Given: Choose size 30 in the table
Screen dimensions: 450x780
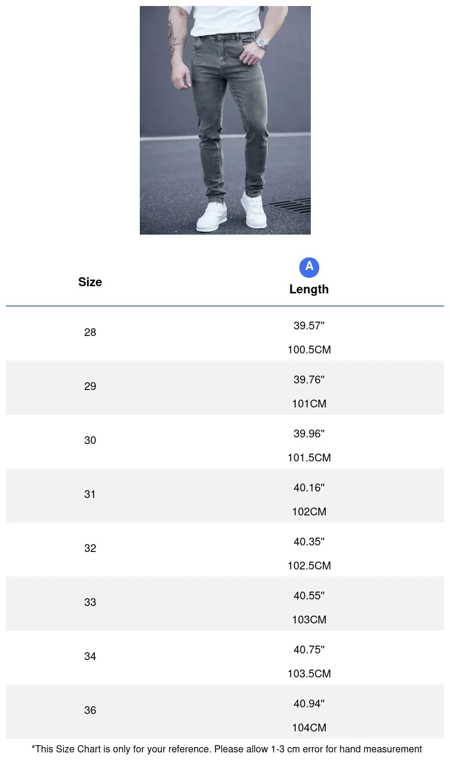Looking at the screenshot, I should [x=90, y=440].
